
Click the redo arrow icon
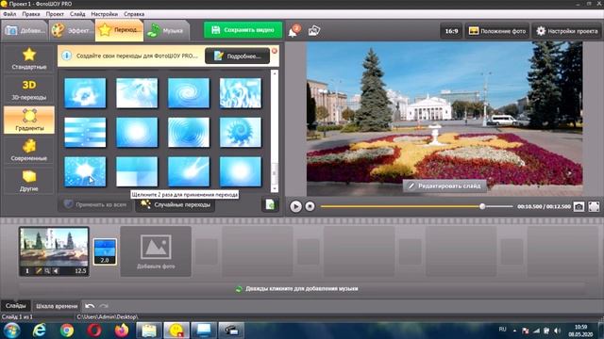point(104,306)
